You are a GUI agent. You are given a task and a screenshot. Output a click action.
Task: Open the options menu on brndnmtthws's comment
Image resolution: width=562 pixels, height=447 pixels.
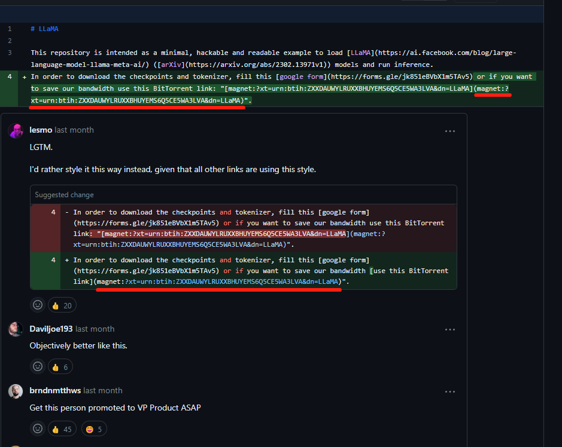(x=450, y=391)
